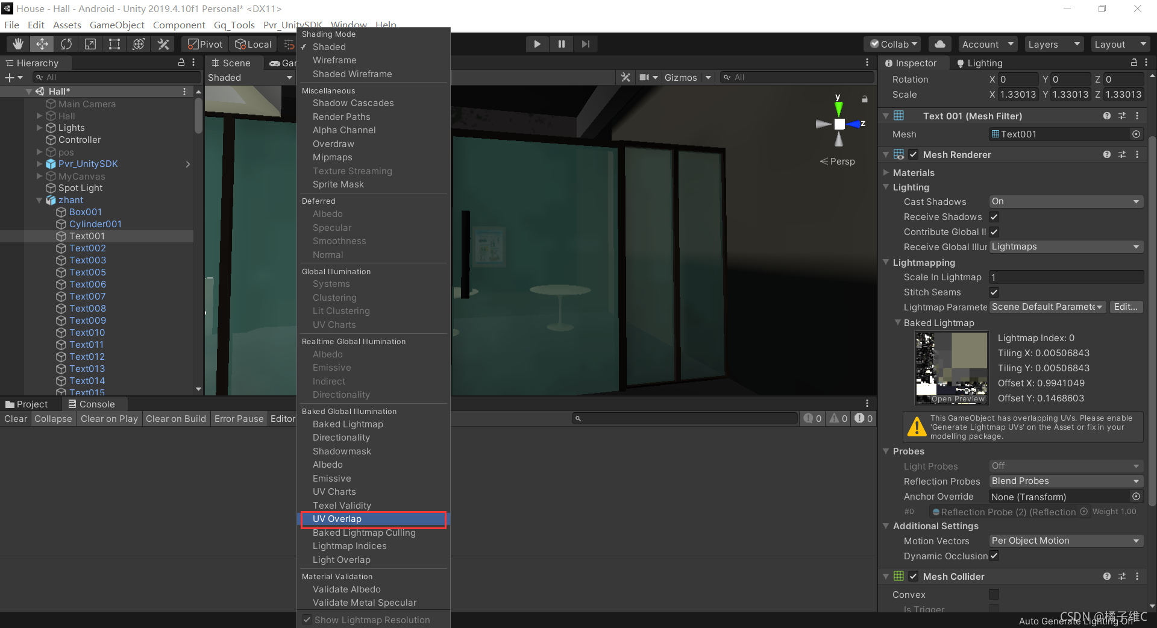Screen dimensions: 1157x628
Task: Click the Scale In Lightmap field
Action: 1066,277
